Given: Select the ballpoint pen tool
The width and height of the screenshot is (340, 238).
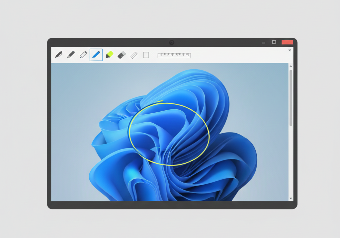Looking at the screenshot, I should pyautogui.click(x=58, y=55).
